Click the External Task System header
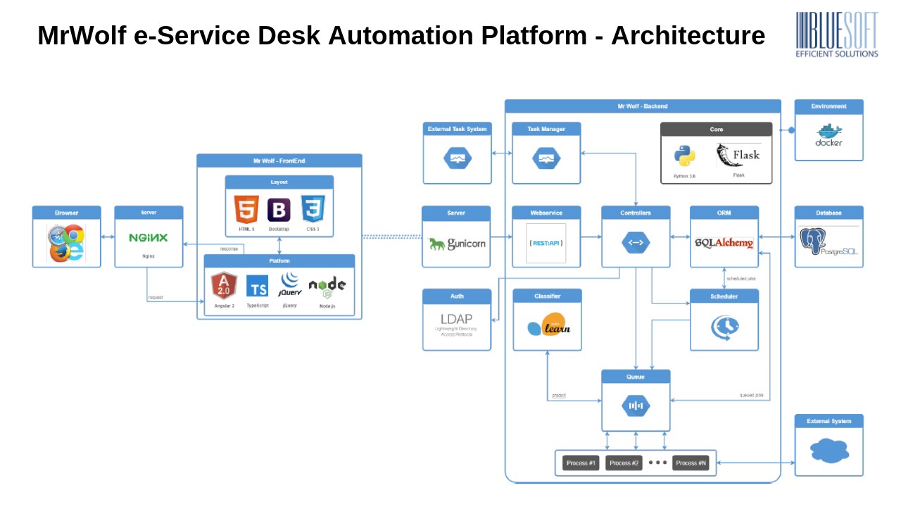Screen dimensions: 901x507 (x=458, y=129)
